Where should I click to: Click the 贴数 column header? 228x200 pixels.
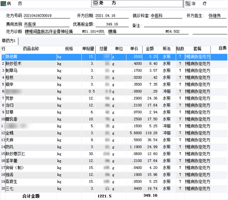pyautogui.click(x=180, y=49)
